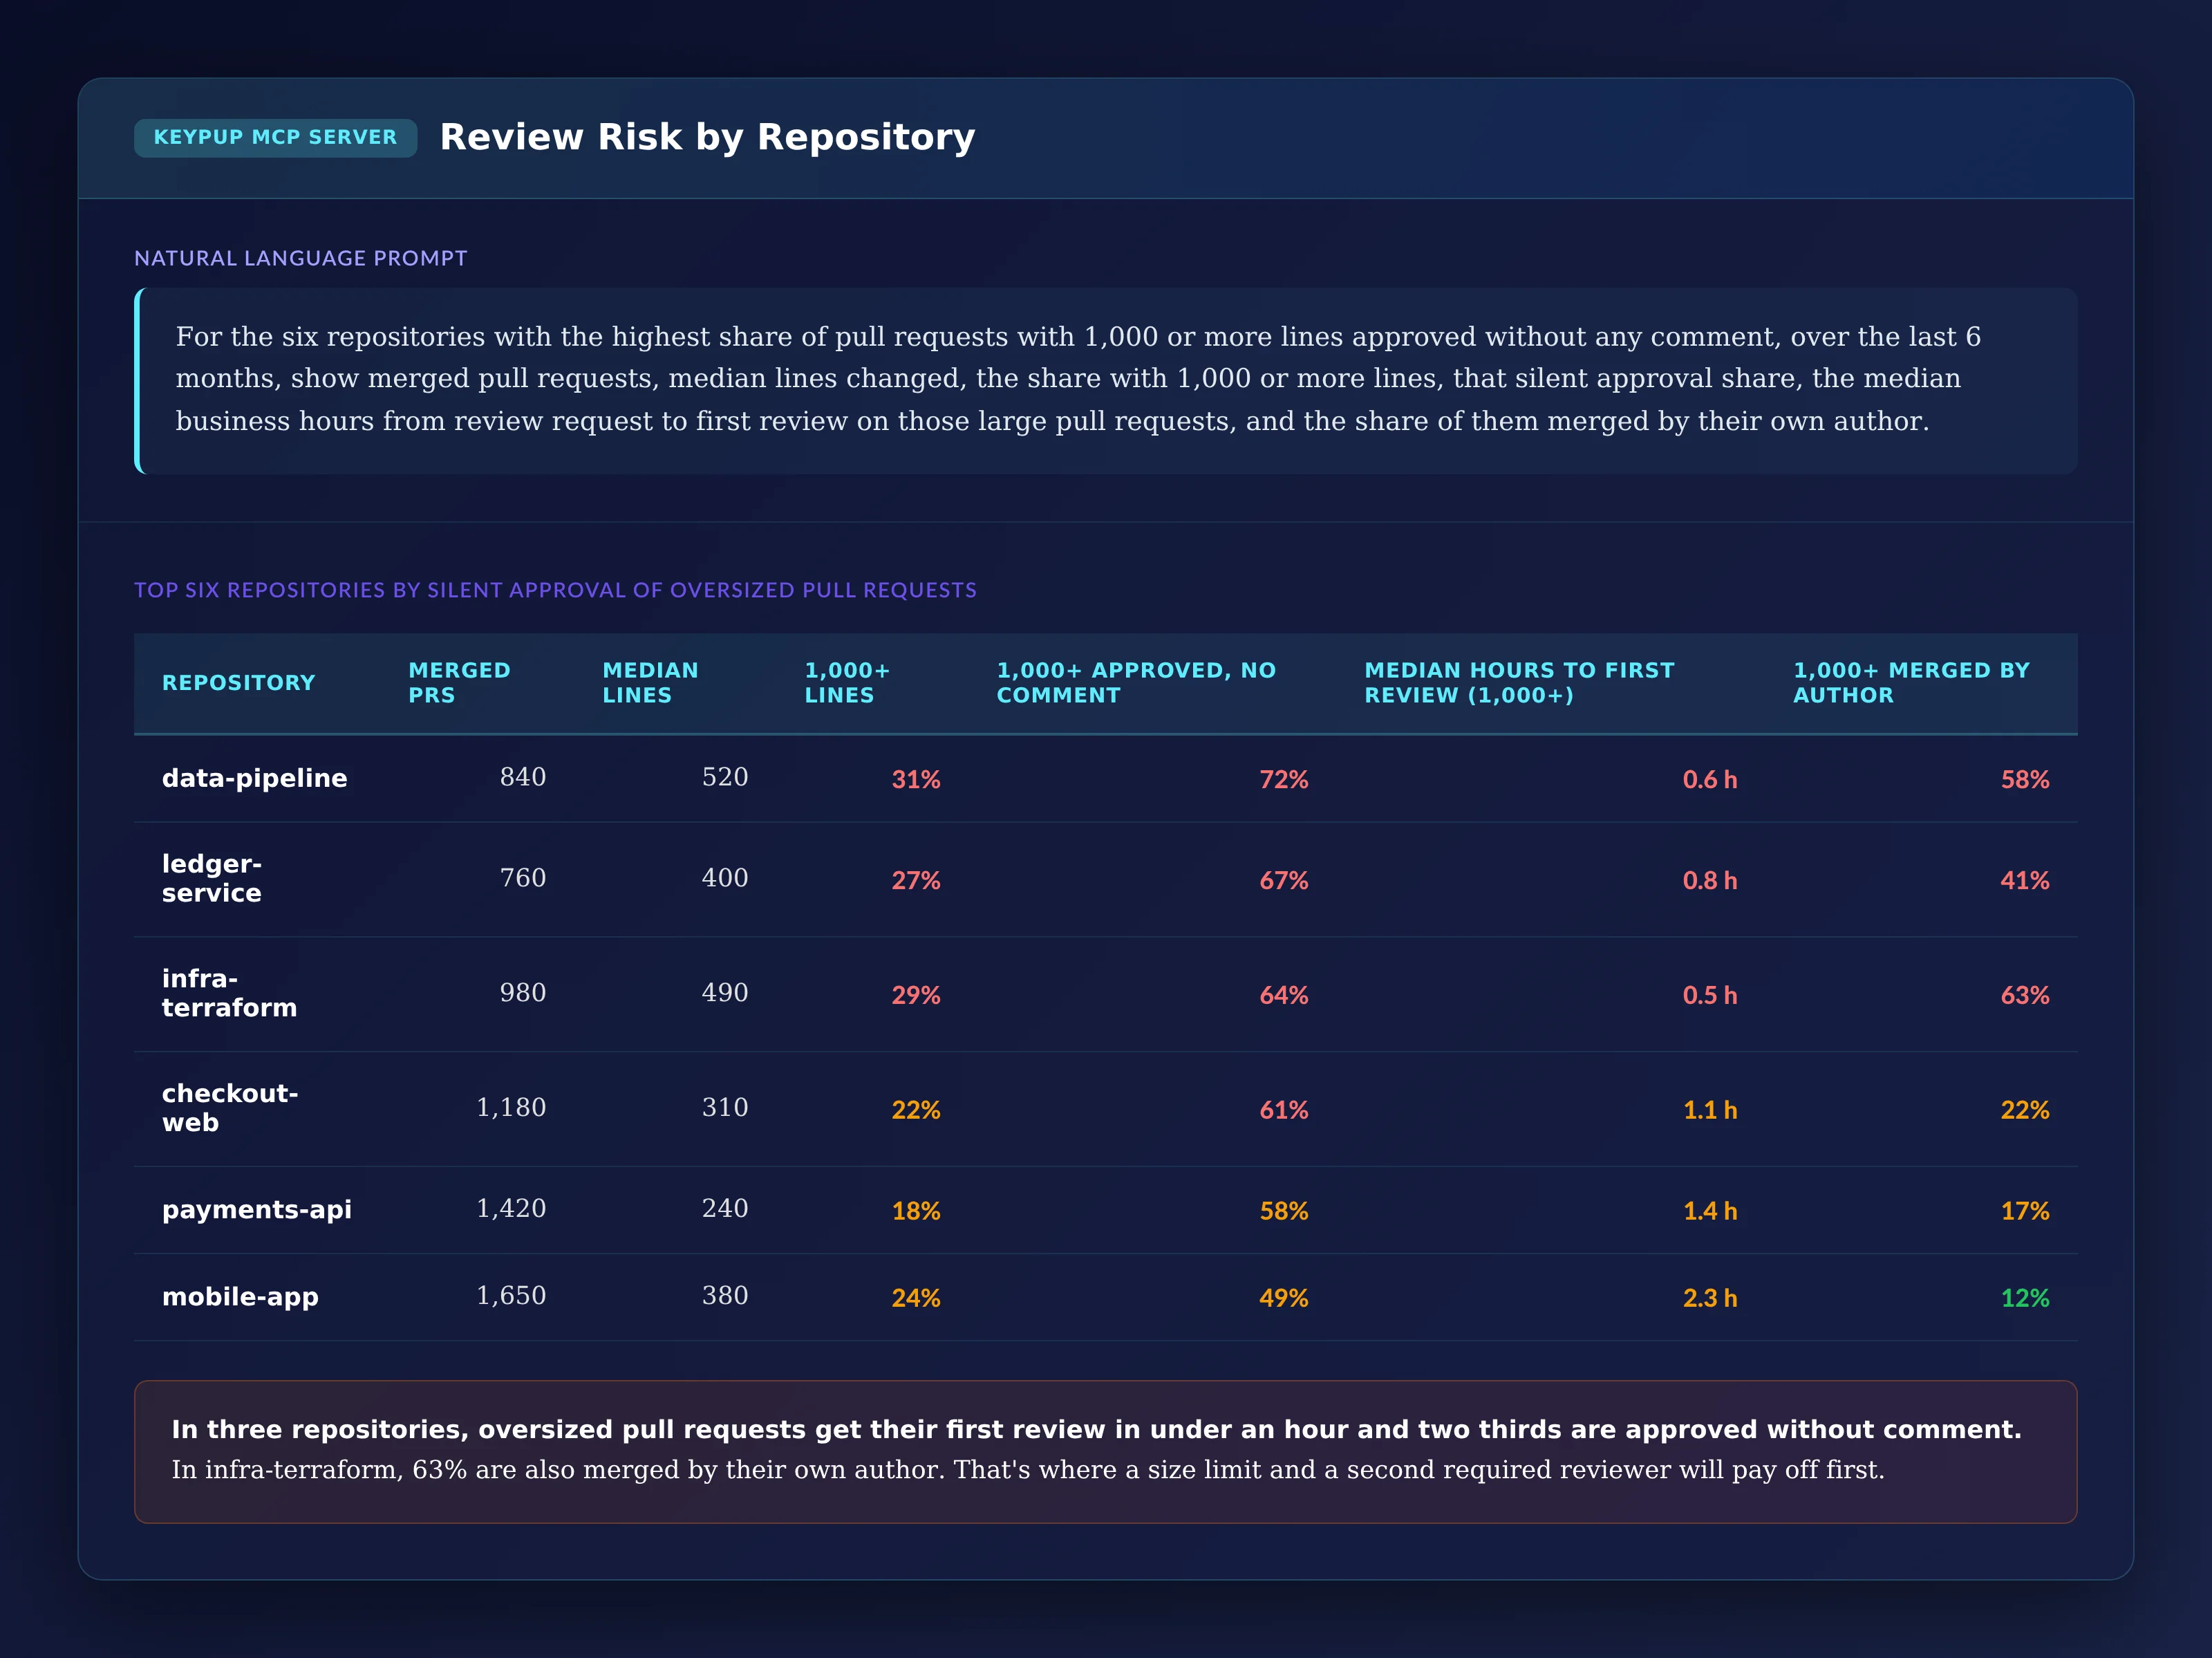
Task: Click checkout-web first review 1.1 h
Action: [1710, 1110]
